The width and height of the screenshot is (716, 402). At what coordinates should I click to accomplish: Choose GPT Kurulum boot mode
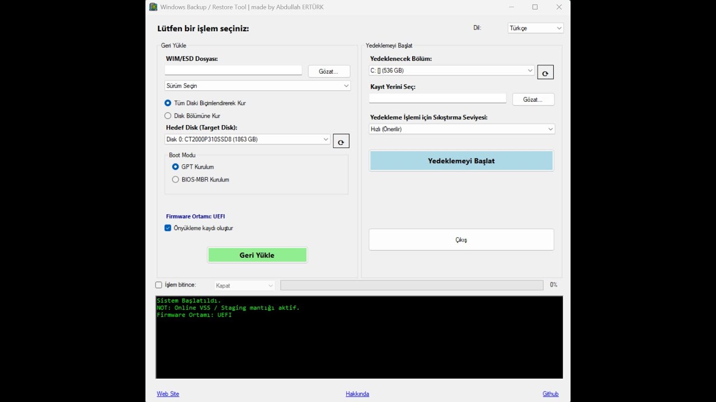pyautogui.click(x=193, y=167)
